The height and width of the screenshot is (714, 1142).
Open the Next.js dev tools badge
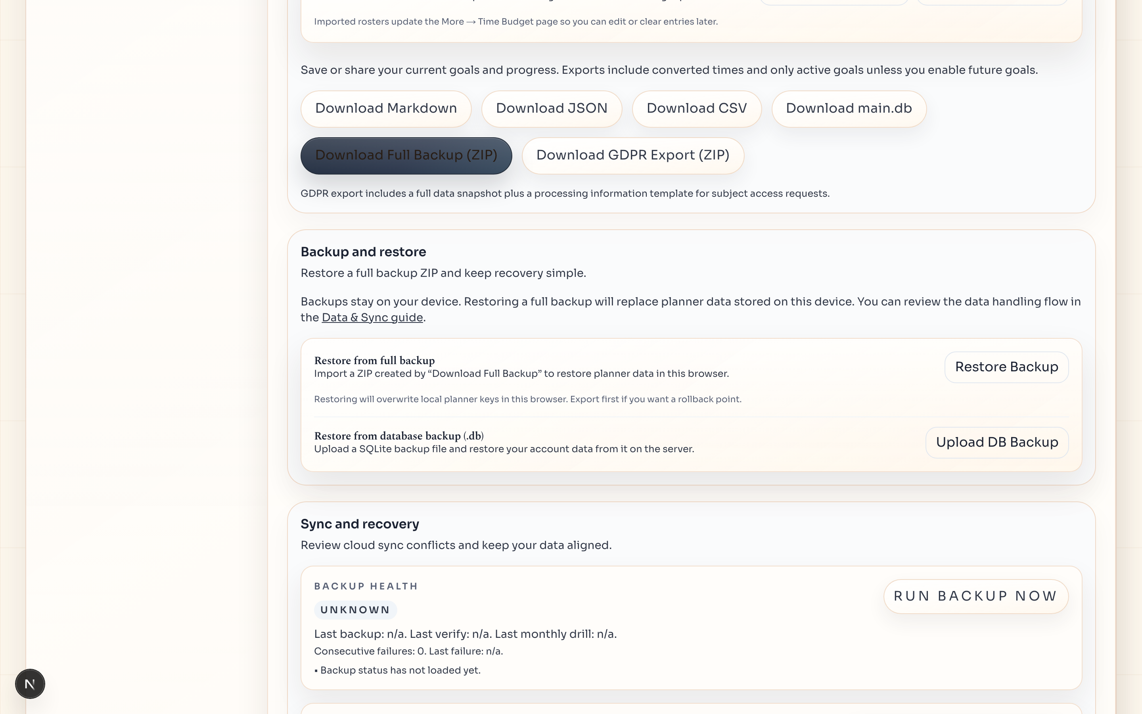click(x=30, y=683)
